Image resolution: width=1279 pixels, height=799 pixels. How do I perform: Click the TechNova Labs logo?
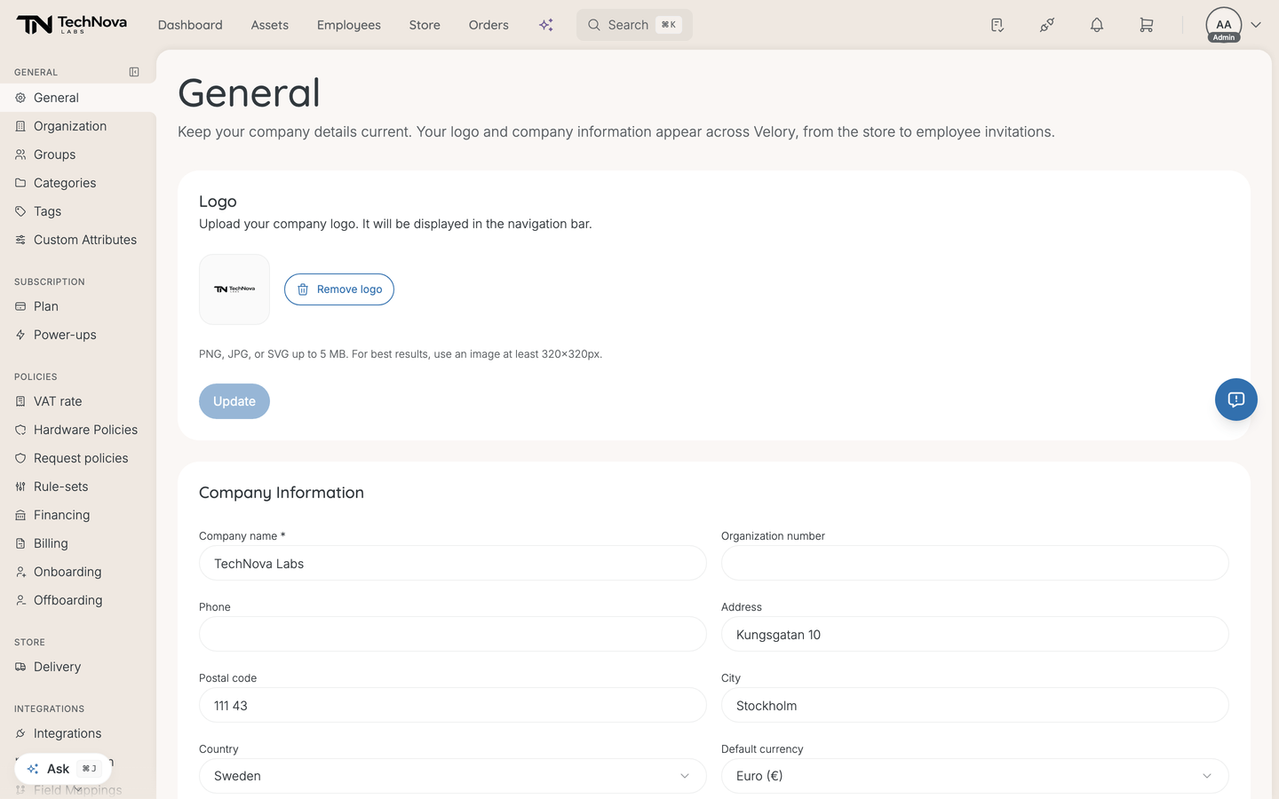[71, 25]
